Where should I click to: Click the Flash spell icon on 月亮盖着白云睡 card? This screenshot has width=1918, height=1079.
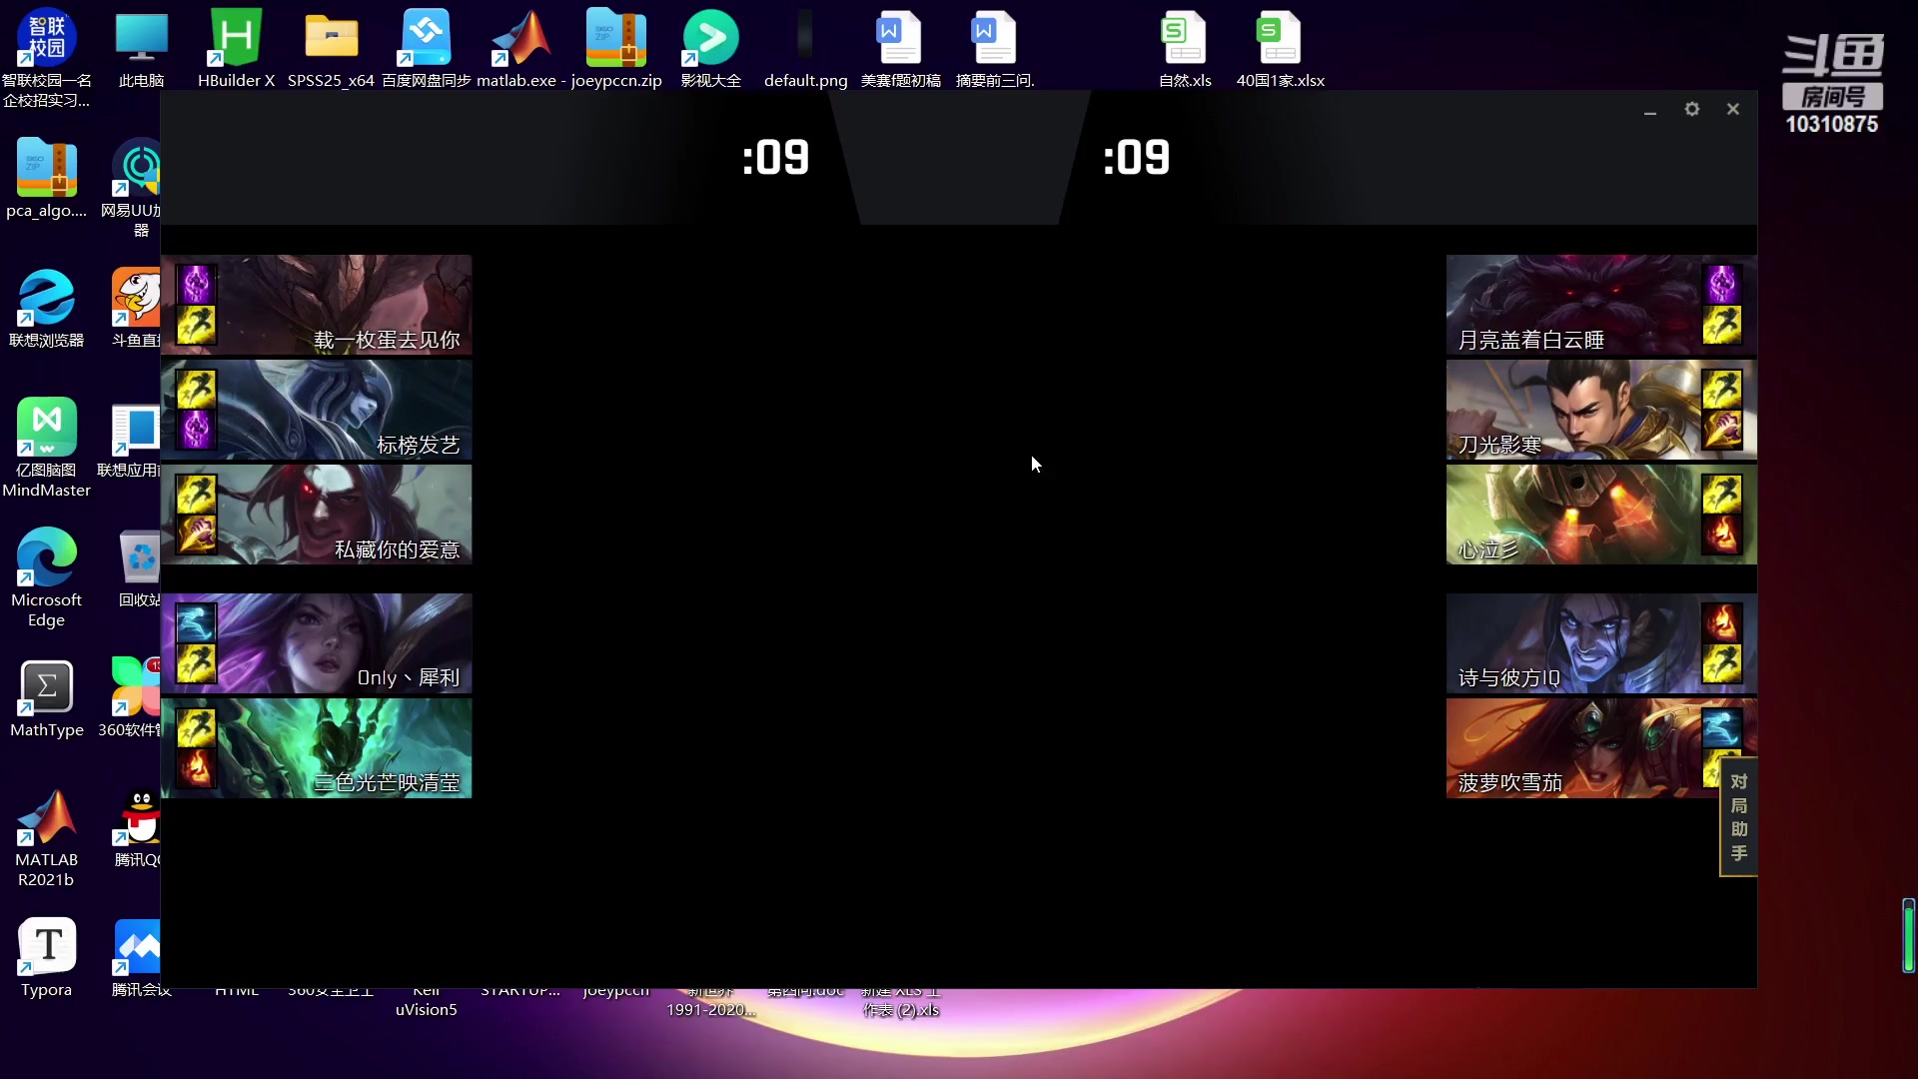pyautogui.click(x=1722, y=325)
